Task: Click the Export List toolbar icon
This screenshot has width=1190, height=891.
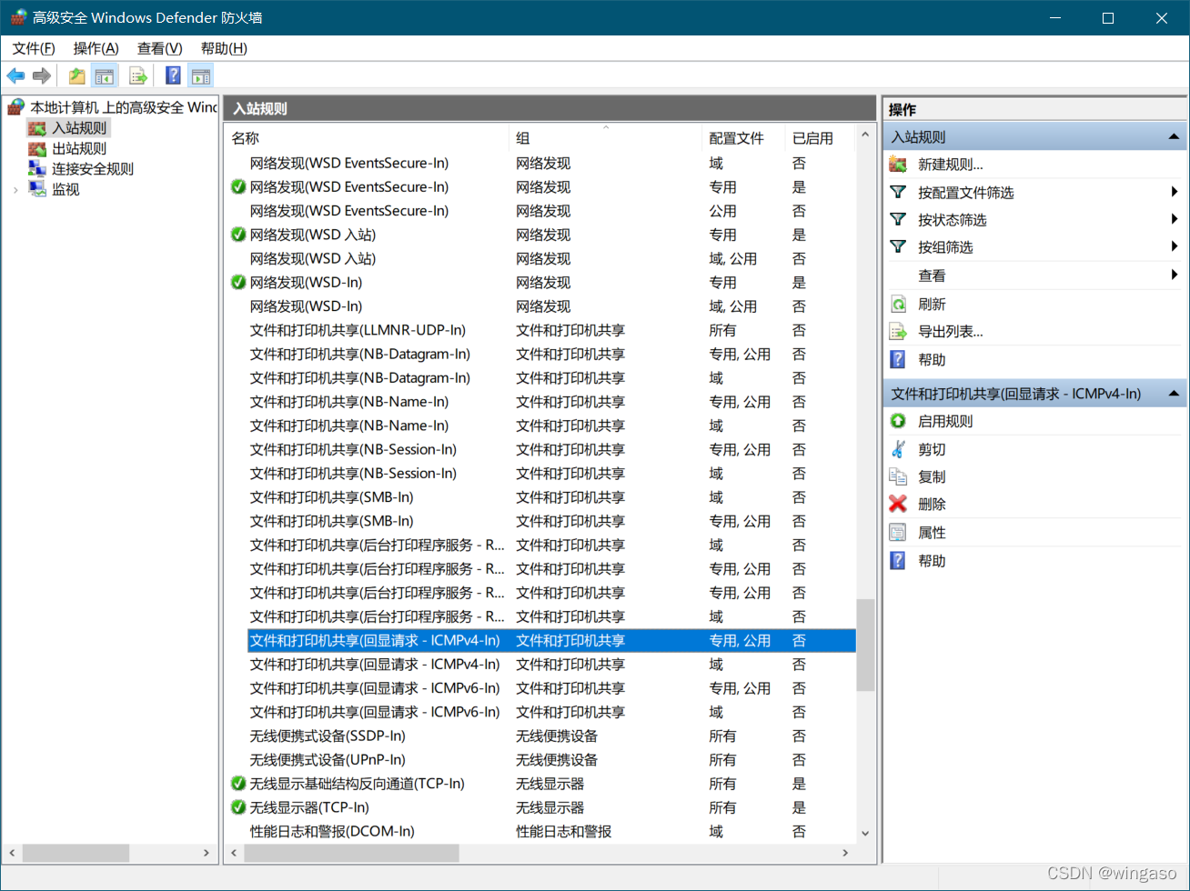Action: click(x=138, y=76)
